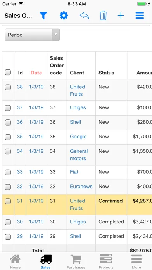This screenshot has width=152, height=270.
Task: Open settings via the gear icon
Action: pos(64,16)
